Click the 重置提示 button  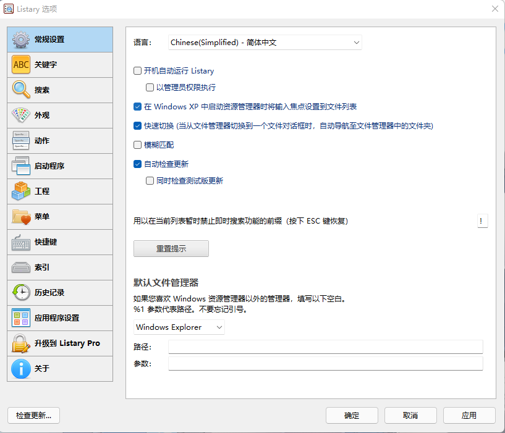click(171, 248)
